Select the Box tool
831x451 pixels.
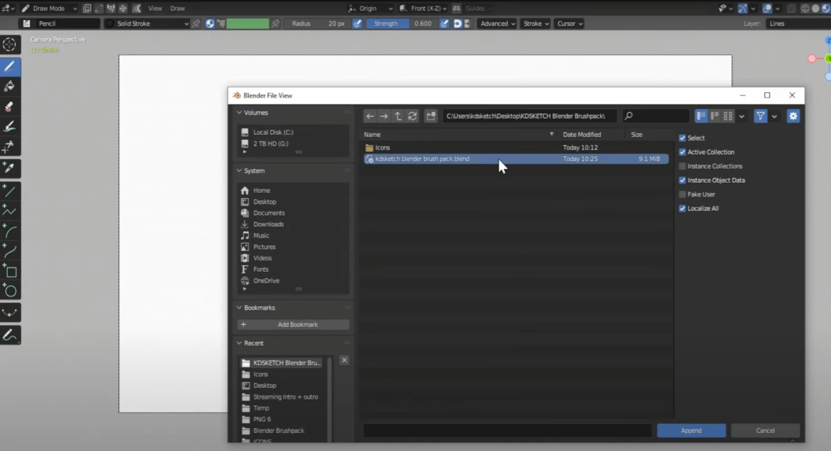[x=10, y=270]
